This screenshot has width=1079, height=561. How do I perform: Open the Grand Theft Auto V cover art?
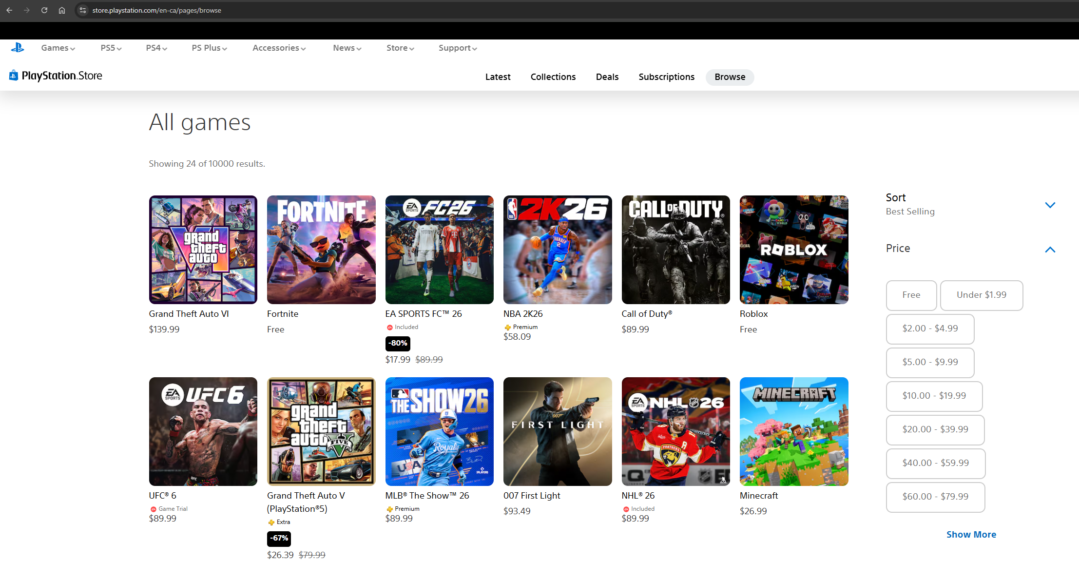321,431
